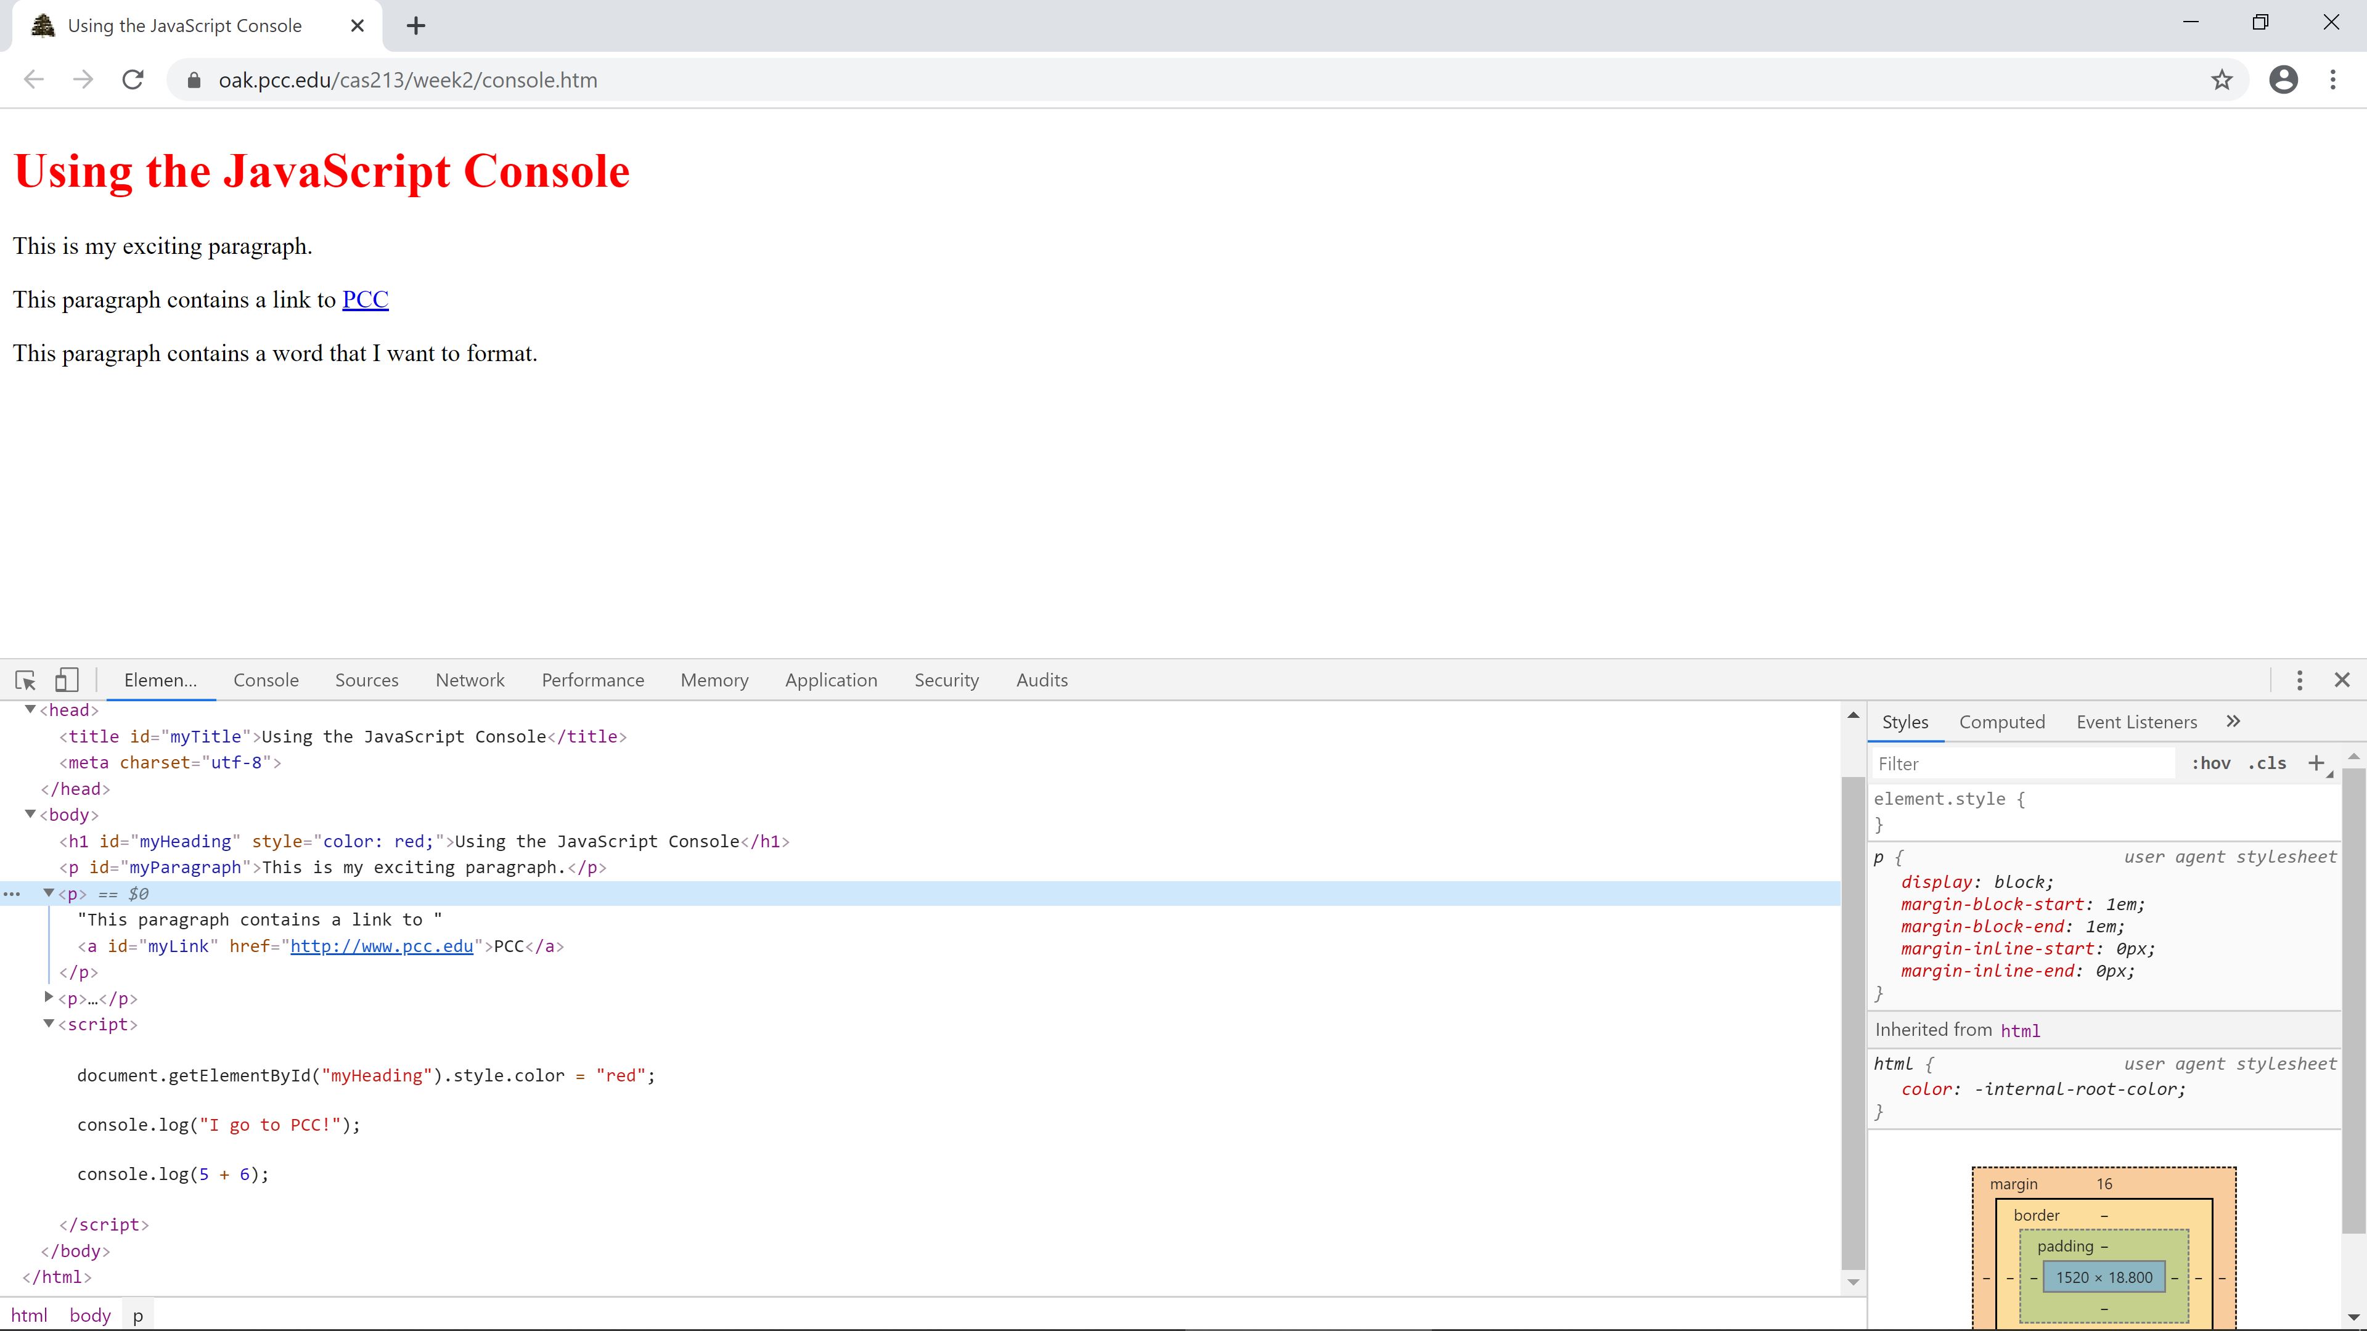Collapse the selected p element
This screenshot has width=2367, height=1331.
coord(49,893)
